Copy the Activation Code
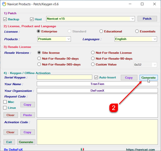This screenshot has height=151, width=161. (x=28, y=132)
